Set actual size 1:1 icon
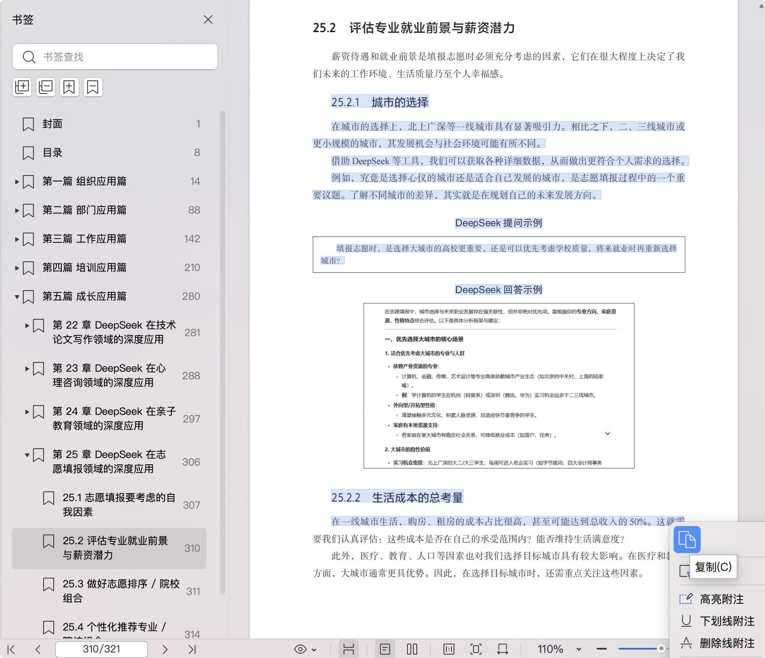Image resolution: width=765 pixels, height=658 pixels. (449, 649)
